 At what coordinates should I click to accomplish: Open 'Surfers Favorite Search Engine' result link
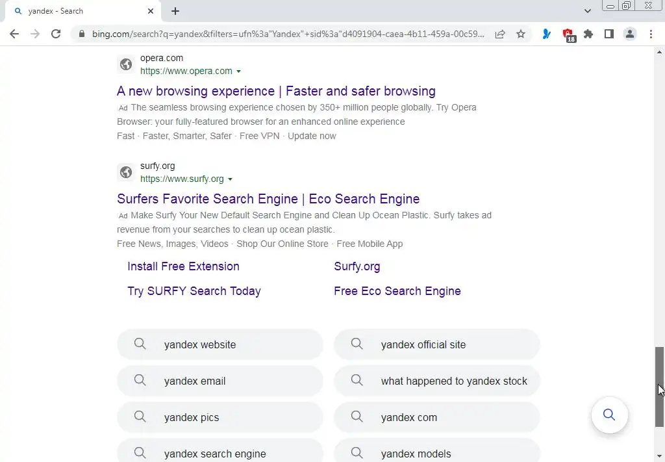point(268,199)
